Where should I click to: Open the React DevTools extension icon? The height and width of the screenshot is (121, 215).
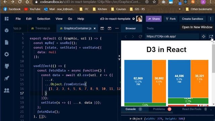185,2
